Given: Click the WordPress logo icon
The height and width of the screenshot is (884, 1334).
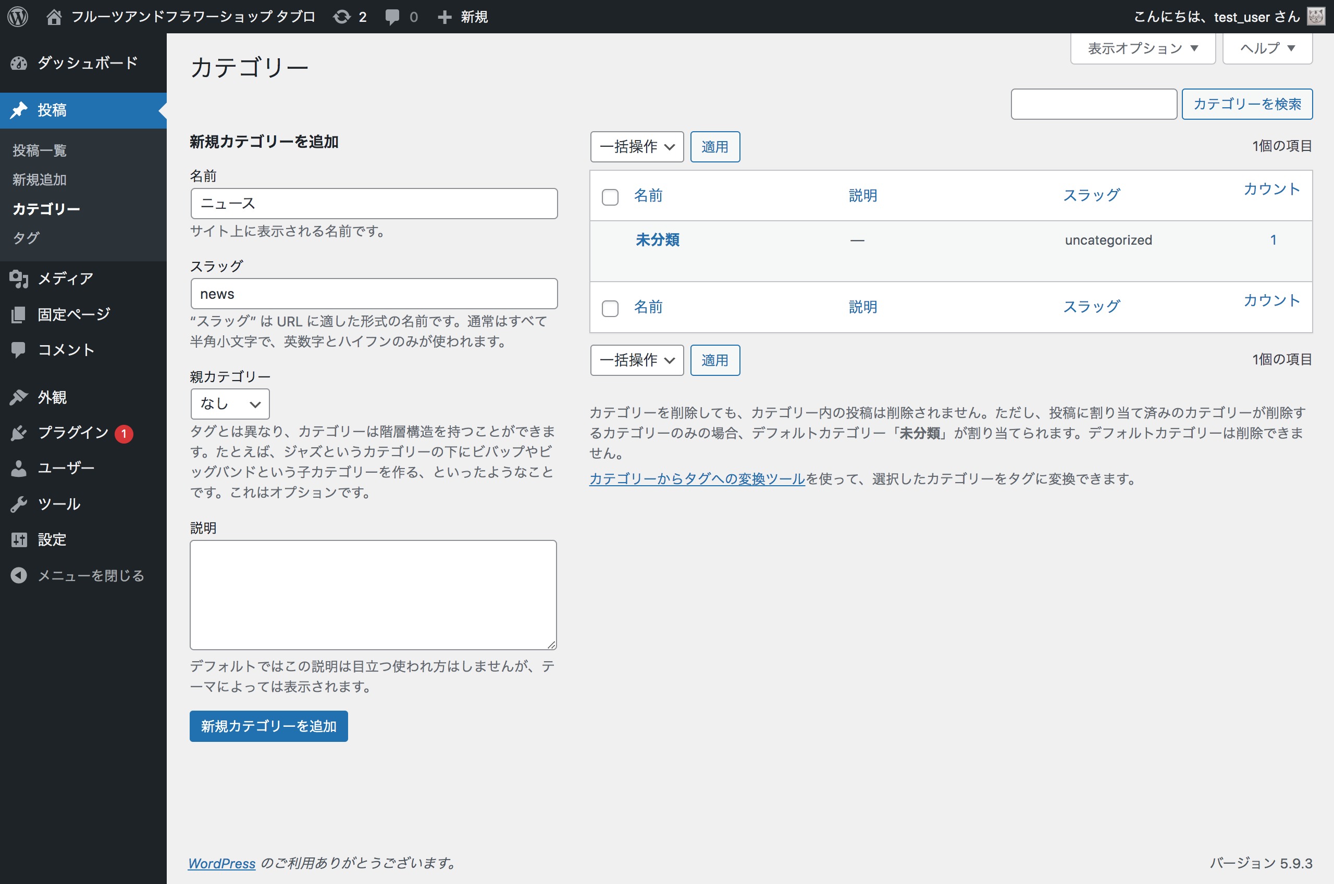Looking at the screenshot, I should pos(18,16).
